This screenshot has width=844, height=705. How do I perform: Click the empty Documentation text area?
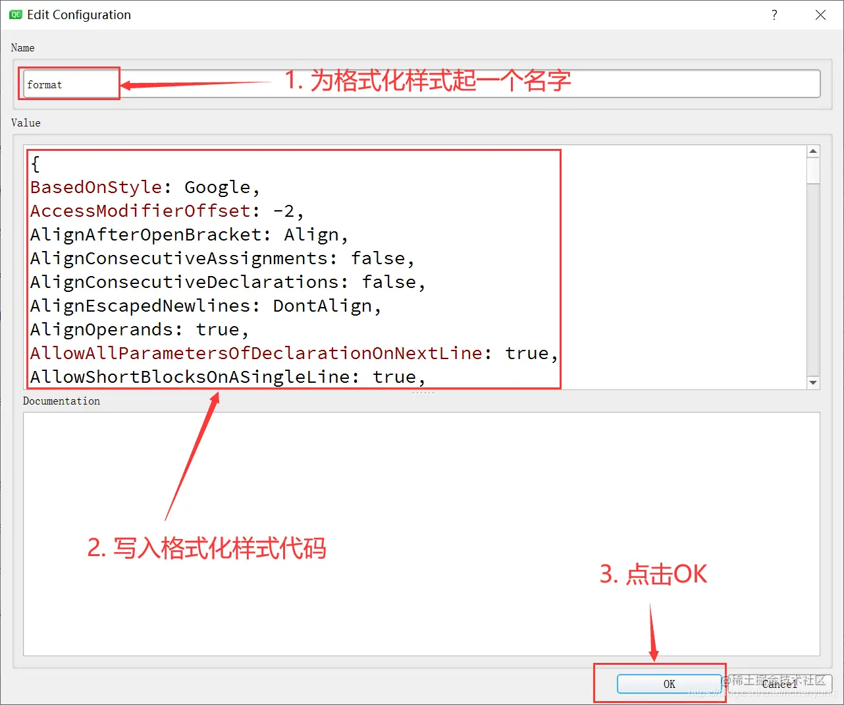(421, 534)
